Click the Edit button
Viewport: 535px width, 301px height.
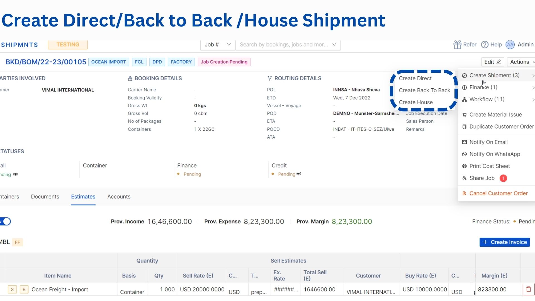pos(492,62)
